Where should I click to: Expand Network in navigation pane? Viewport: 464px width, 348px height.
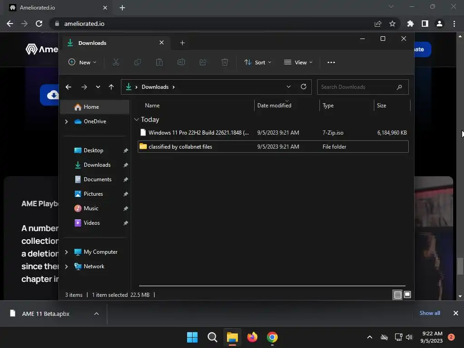[x=66, y=266]
